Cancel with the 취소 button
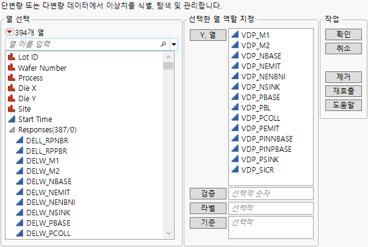Image resolution: width=368 pixels, height=247 pixels. pyautogui.click(x=344, y=48)
